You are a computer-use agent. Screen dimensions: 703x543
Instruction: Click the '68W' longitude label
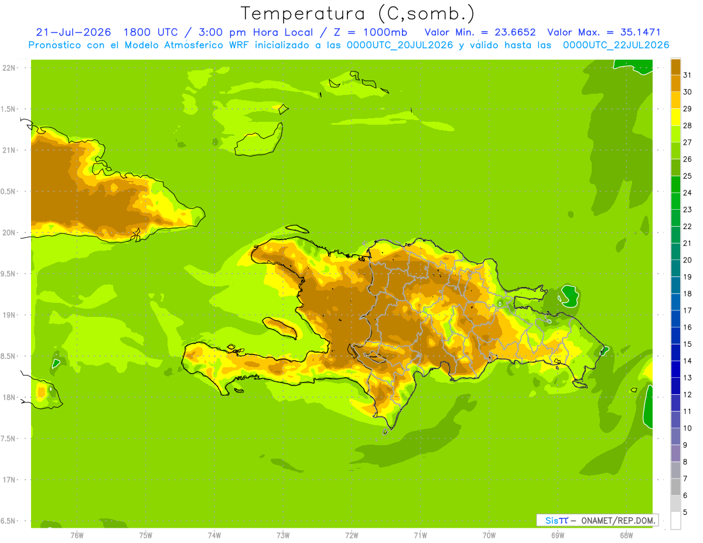coord(626,535)
